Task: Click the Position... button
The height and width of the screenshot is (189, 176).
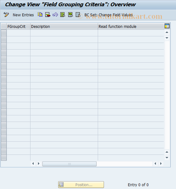Action: pos(81,185)
